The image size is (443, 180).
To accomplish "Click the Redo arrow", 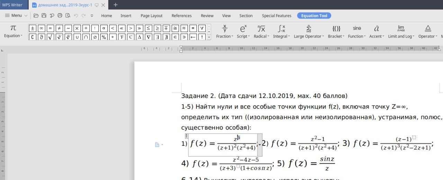I will (84, 16).
